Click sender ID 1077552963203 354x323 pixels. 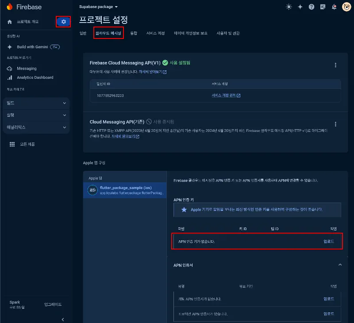110,96
